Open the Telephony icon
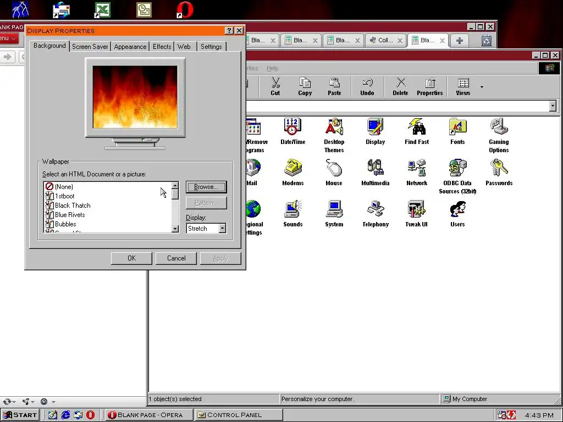Image resolution: width=563 pixels, height=422 pixels. tap(375, 214)
